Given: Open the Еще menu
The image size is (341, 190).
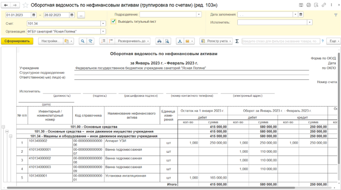Looking at the screenshot, I should pyautogui.click(x=334, y=41).
